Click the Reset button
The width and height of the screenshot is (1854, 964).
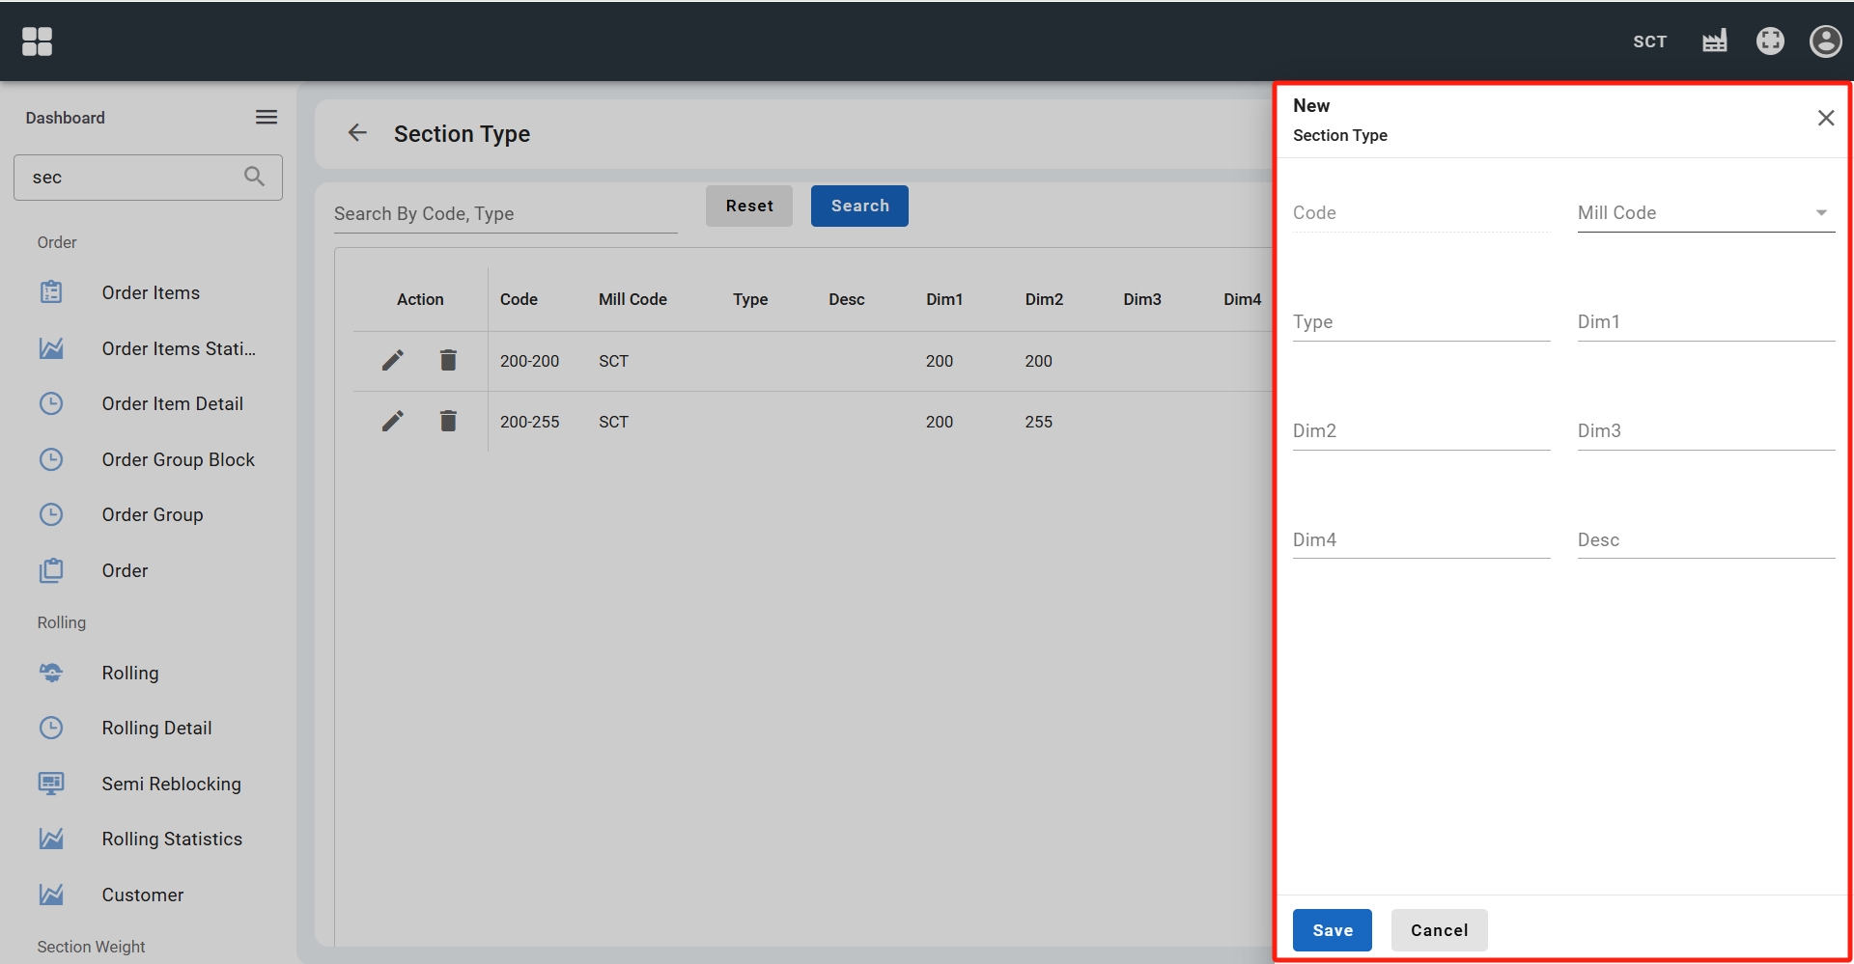(x=749, y=207)
